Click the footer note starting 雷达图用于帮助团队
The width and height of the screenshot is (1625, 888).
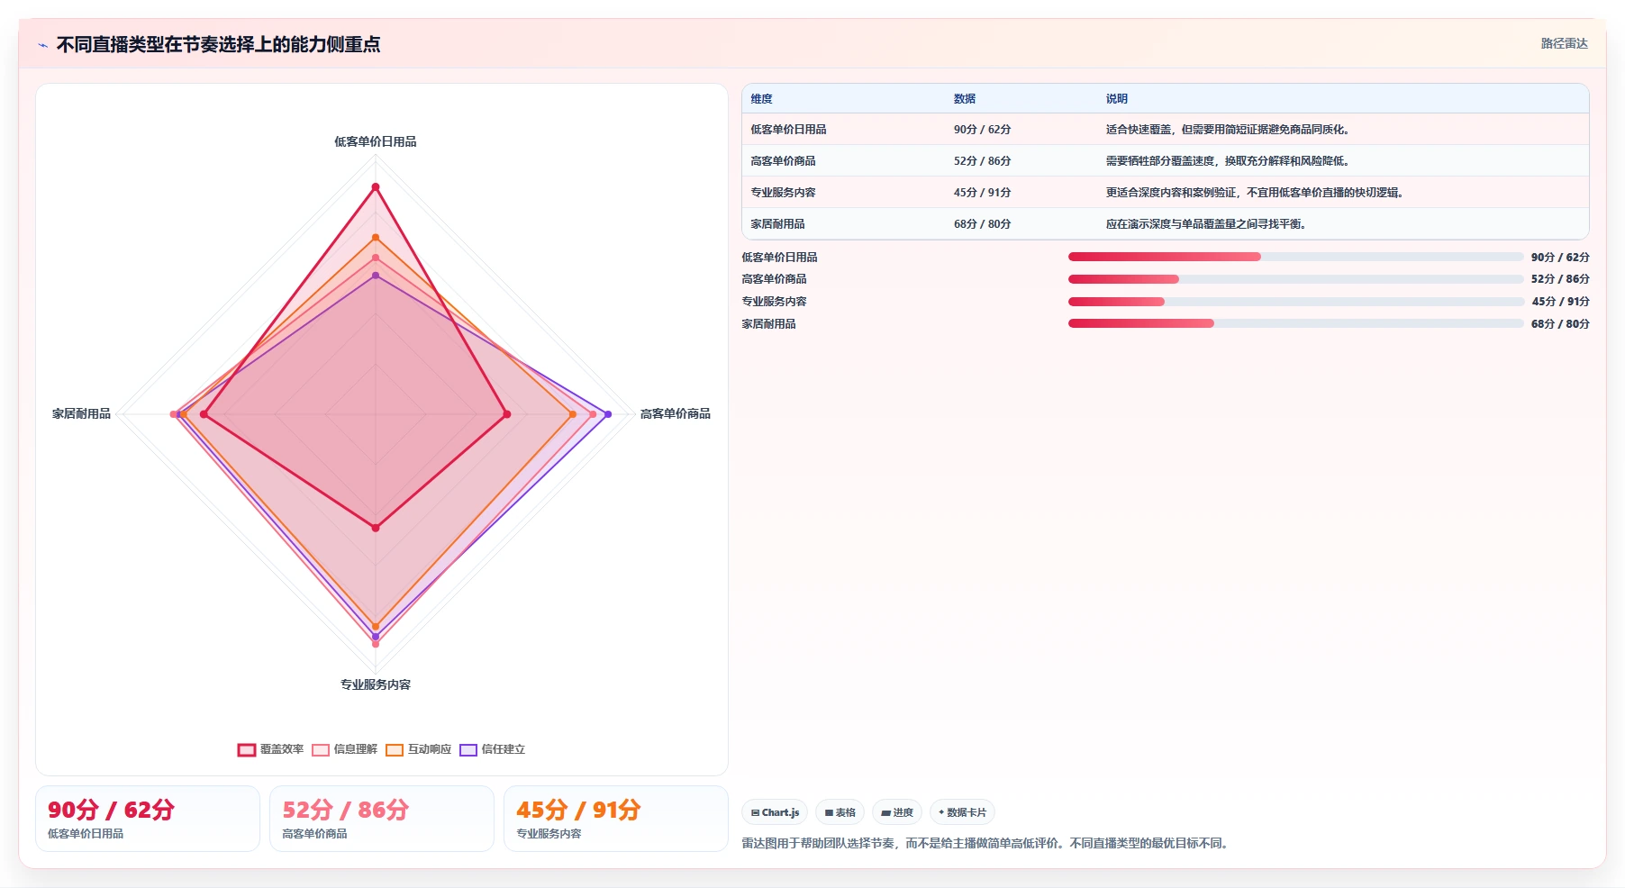tap(987, 844)
